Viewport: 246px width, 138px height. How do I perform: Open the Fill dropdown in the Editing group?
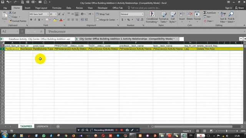[208, 17]
